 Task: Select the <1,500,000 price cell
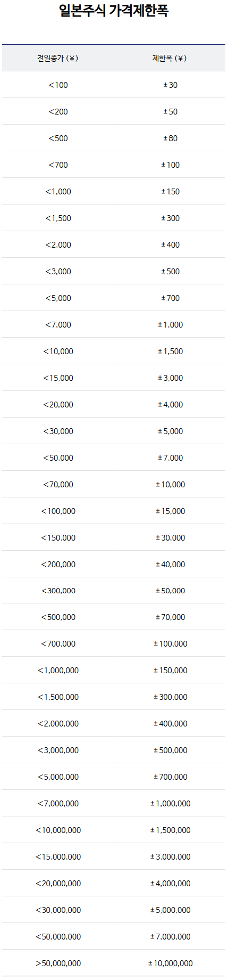[x=58, y=697]
